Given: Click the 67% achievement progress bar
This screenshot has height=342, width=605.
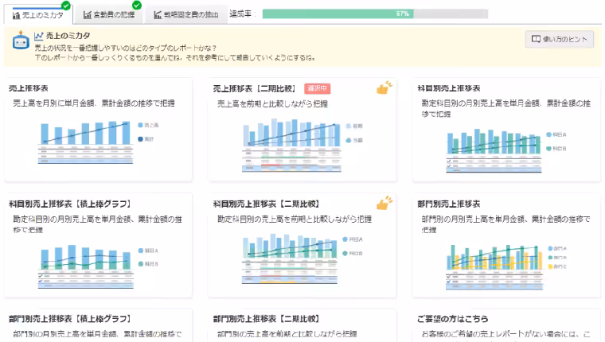Looking at the screenshot, I should point(374,14).
